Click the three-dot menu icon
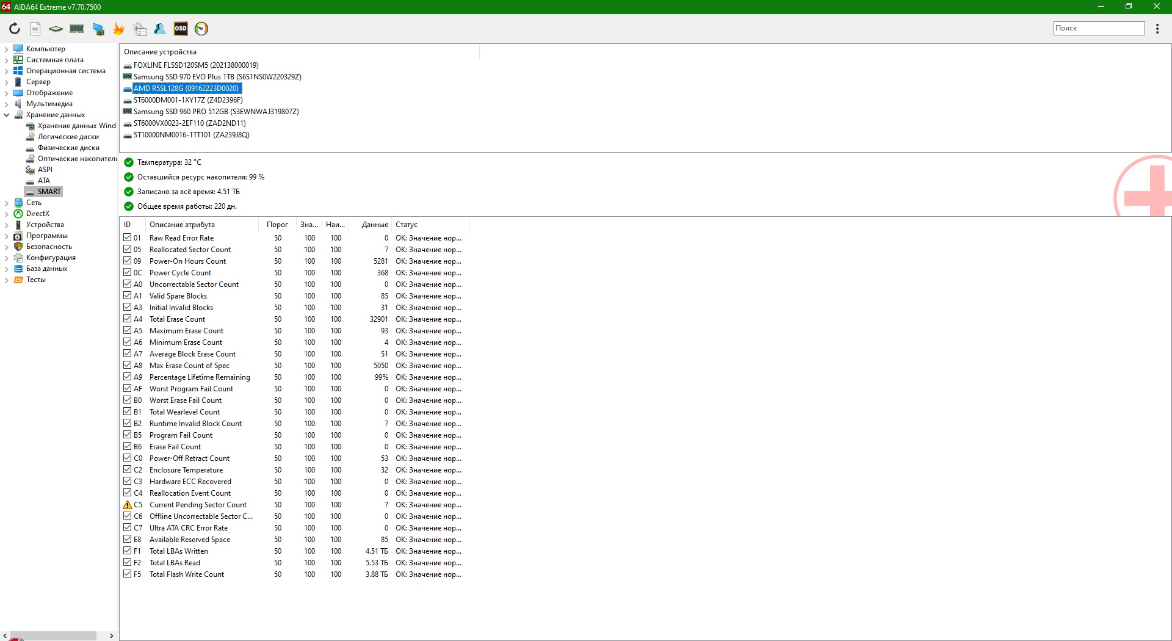 click(x=1157, y=29)
